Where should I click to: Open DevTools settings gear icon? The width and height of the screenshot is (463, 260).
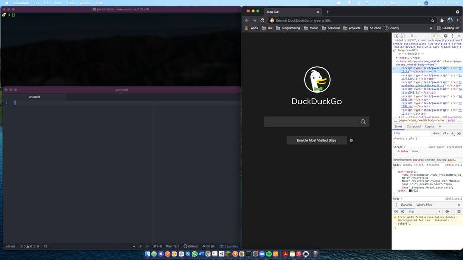446,36
